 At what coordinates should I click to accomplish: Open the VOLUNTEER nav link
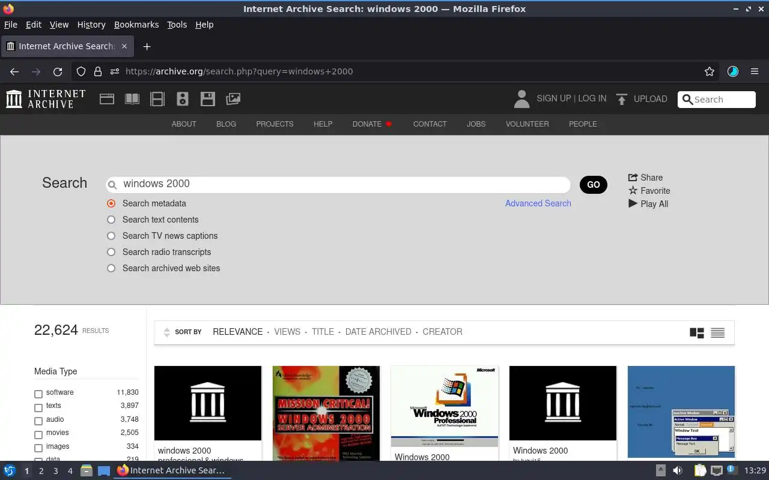[x=527, y=124]
